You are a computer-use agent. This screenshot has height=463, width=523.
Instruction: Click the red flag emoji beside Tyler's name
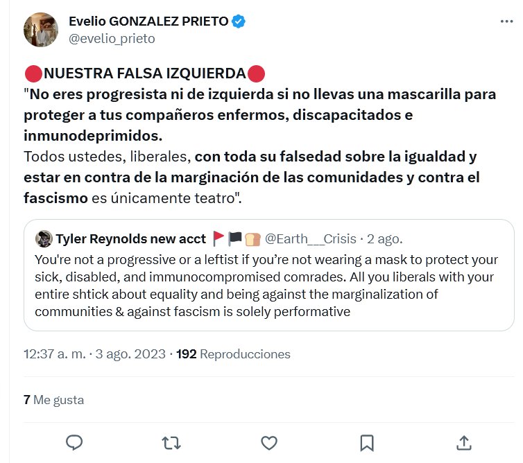click(218, 239)
